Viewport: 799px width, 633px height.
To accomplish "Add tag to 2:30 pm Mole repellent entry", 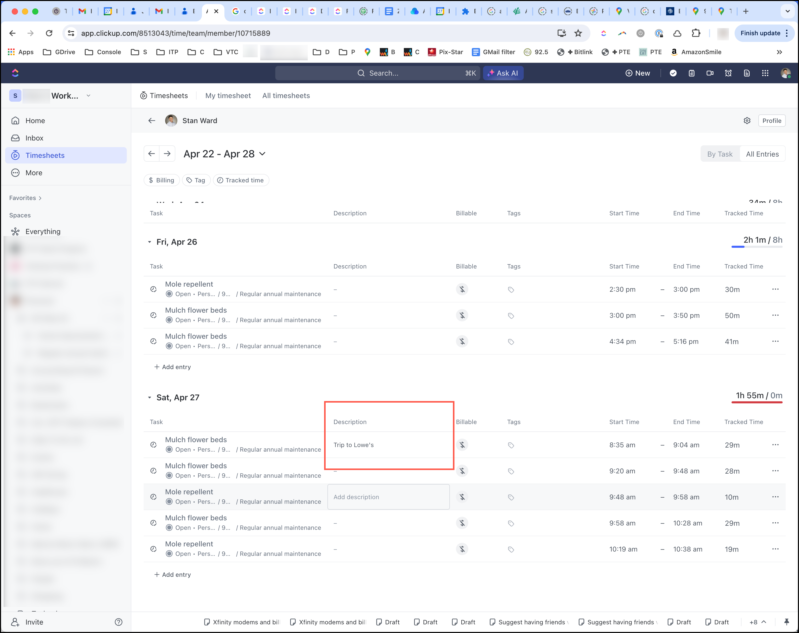I will (511, 290).
